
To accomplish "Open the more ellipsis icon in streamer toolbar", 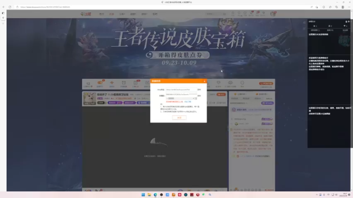I will click(x=242, y=84).
